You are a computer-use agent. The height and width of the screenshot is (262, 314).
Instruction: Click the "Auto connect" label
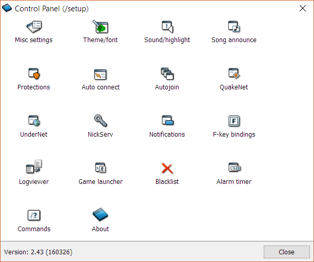pos(101,87)
